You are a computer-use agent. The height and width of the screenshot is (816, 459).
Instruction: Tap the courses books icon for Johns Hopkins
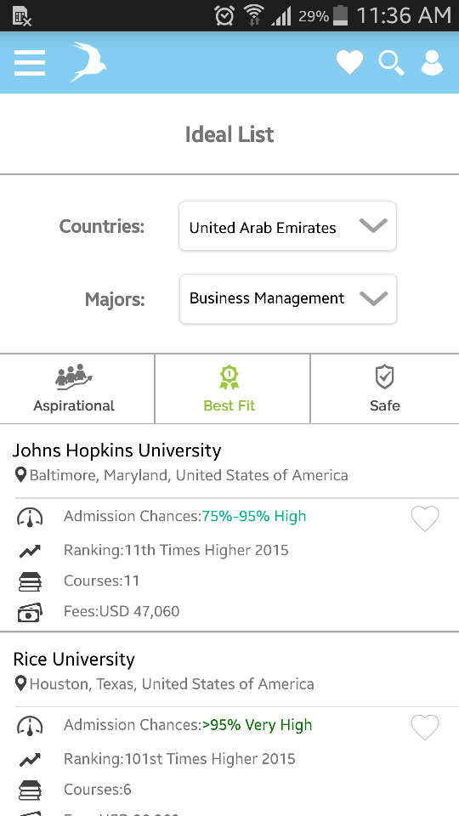[30, 581]
